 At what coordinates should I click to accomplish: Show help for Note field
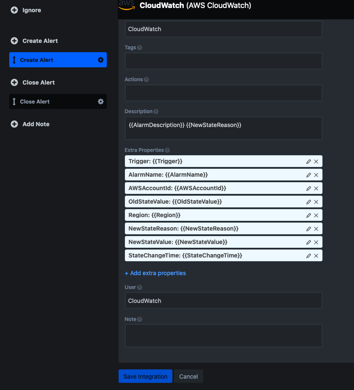tap(140, 319)
